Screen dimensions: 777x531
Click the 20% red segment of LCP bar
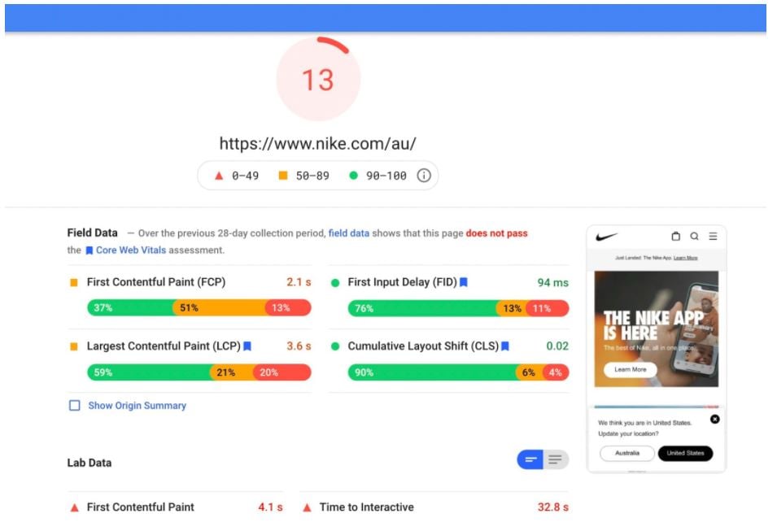[x=282, y=372]
